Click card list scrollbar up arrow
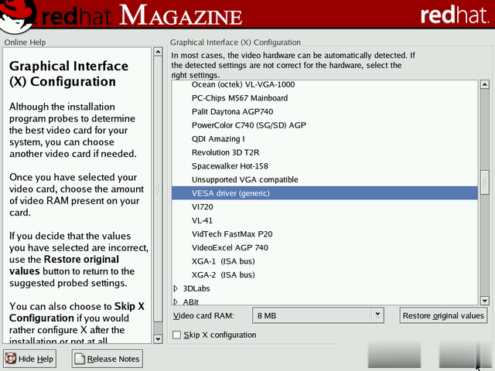Screen dimensions: 495x371 pos(484,84)
